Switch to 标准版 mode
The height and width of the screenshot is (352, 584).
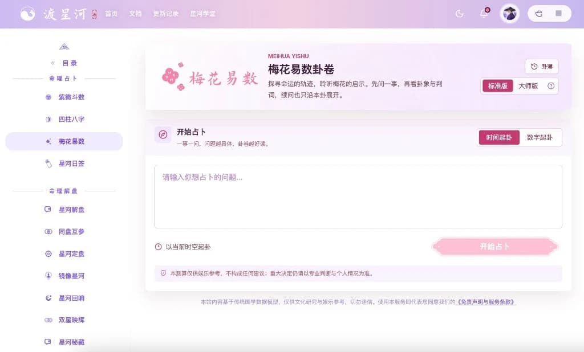coord(497,86)
